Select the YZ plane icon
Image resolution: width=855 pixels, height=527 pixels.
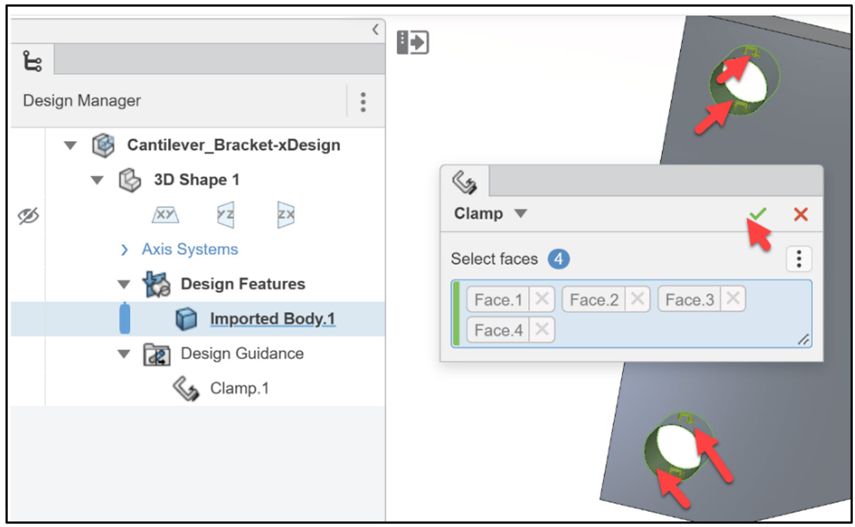(x=225, y=215)
